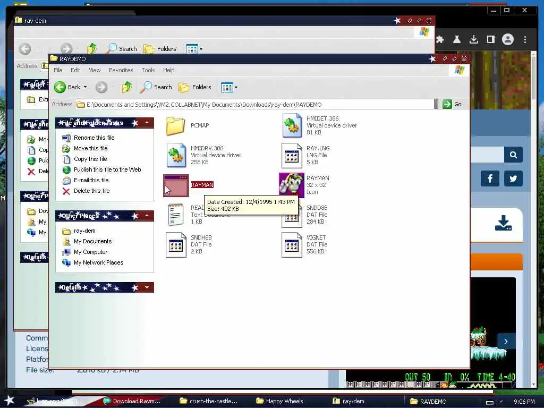Select the HMIDRV.386 driver file icon
Viewport: 544px width, 408px height.
[x=176, y=155]
